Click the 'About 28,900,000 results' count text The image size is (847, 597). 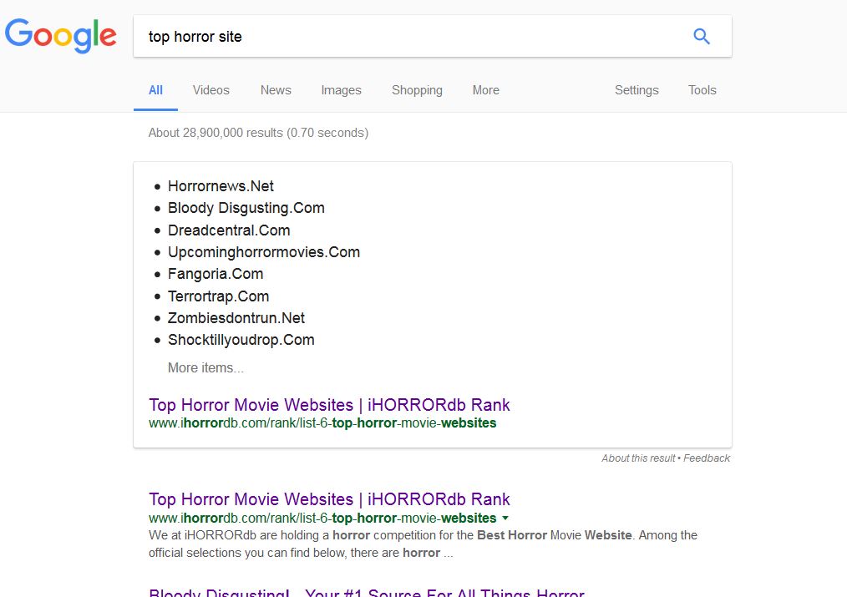pyautogui.click(x=258, y=133)
